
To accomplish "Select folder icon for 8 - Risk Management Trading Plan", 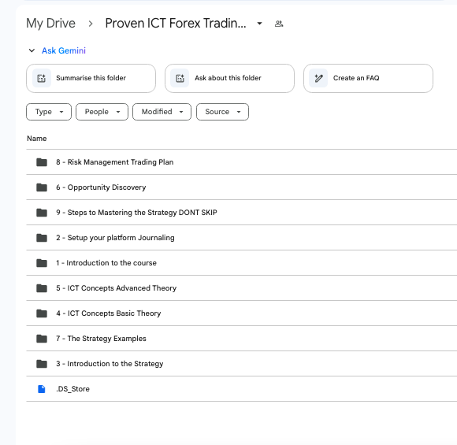I will coord(42,162).
